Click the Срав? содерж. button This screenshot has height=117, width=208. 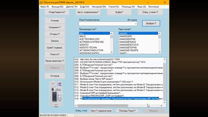coord(55,48)
